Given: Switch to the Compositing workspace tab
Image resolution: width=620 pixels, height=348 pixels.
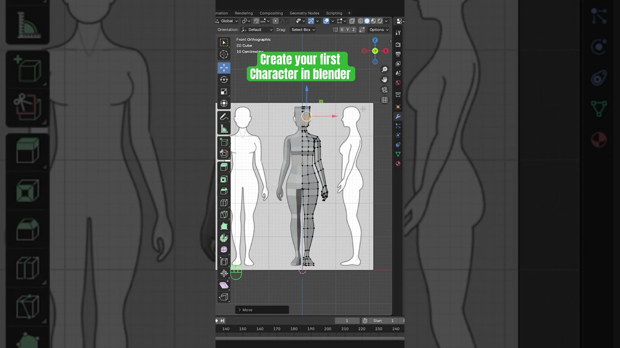Looking at the screenshot, I should (x=271, y=13).
